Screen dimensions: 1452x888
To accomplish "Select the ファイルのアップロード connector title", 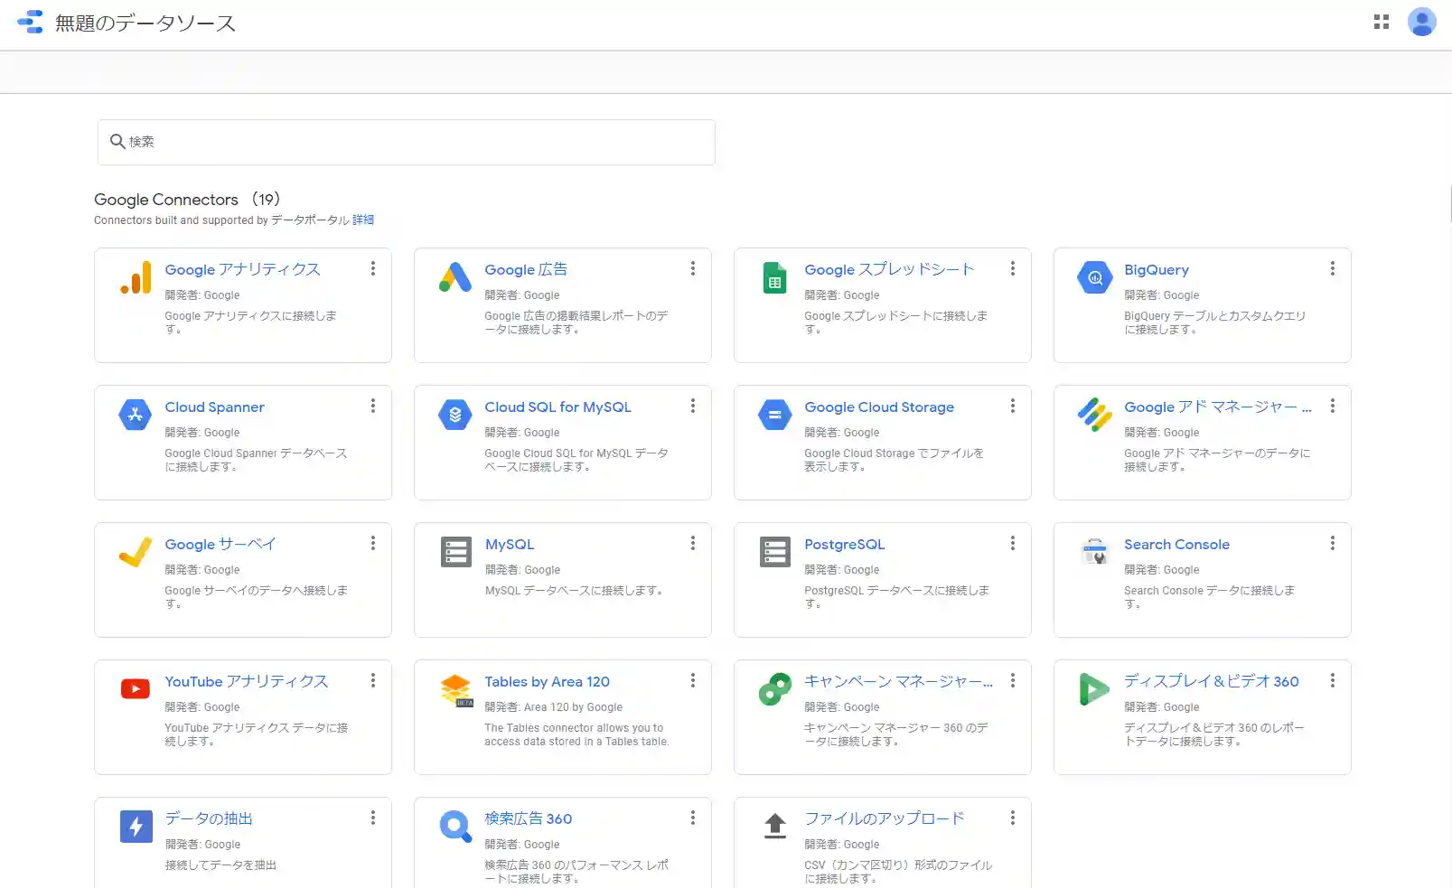I will pos(884,818).
